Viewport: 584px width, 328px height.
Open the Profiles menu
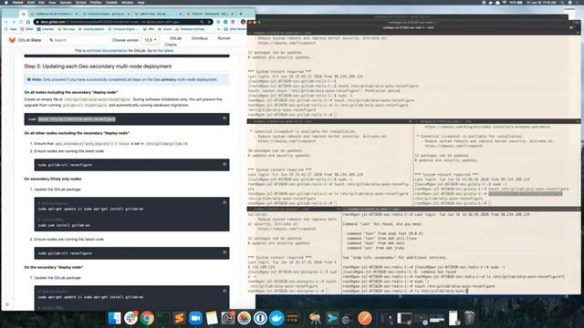(x=96, y=2)
